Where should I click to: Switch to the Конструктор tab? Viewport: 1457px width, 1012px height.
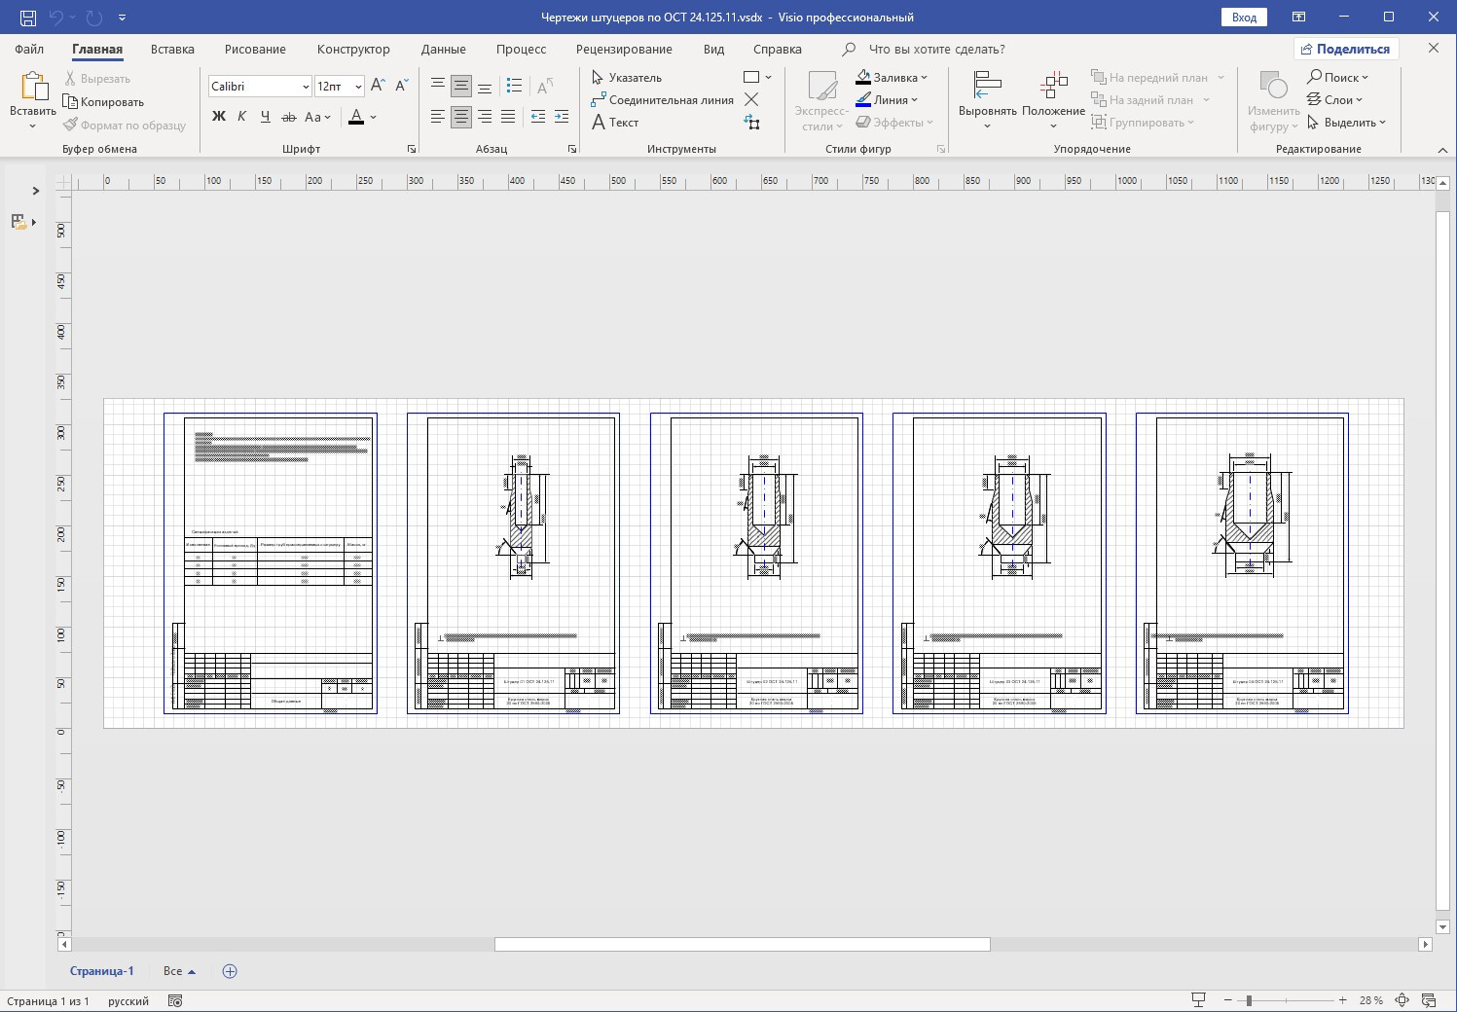(x=353, y=49)
